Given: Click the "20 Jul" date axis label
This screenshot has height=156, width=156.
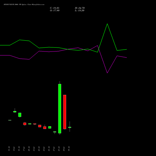Looking at the screenshot, I should [x=29, y=149].
